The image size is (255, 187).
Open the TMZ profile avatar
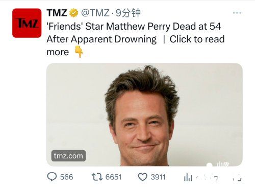(27, 23)
